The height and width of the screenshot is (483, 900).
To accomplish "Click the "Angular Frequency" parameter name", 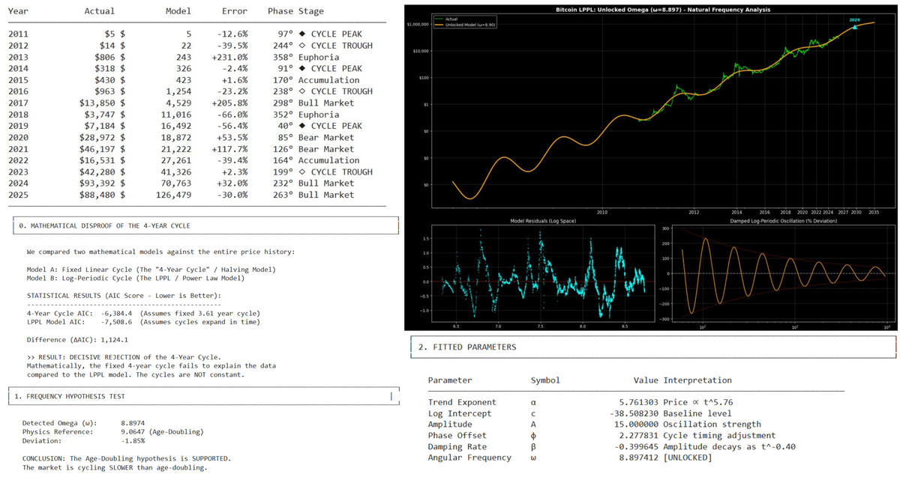I will tap(469, 458).
